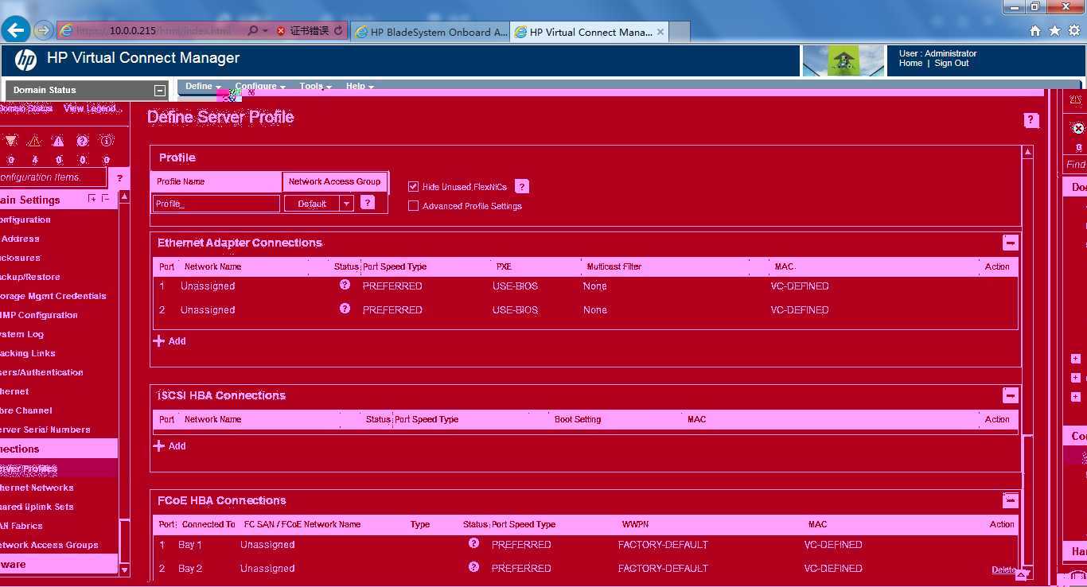1087x587 pixels.
Task: Click collapse-all icon in Domain Settings header
Action: tap(105, 199)
